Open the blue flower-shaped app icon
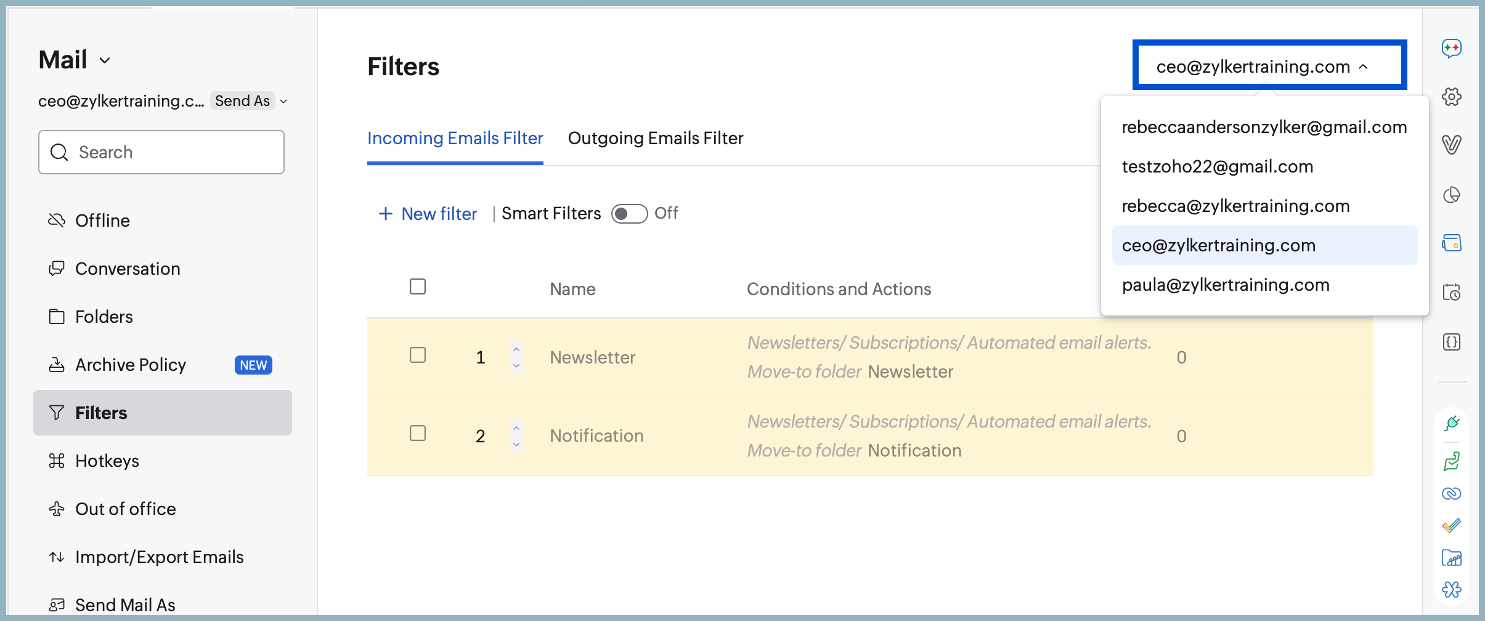The height and width of the screenshot is (621, 1485). click(x=1451, y=590)
